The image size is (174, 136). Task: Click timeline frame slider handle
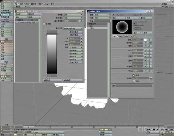pos(29,127)
